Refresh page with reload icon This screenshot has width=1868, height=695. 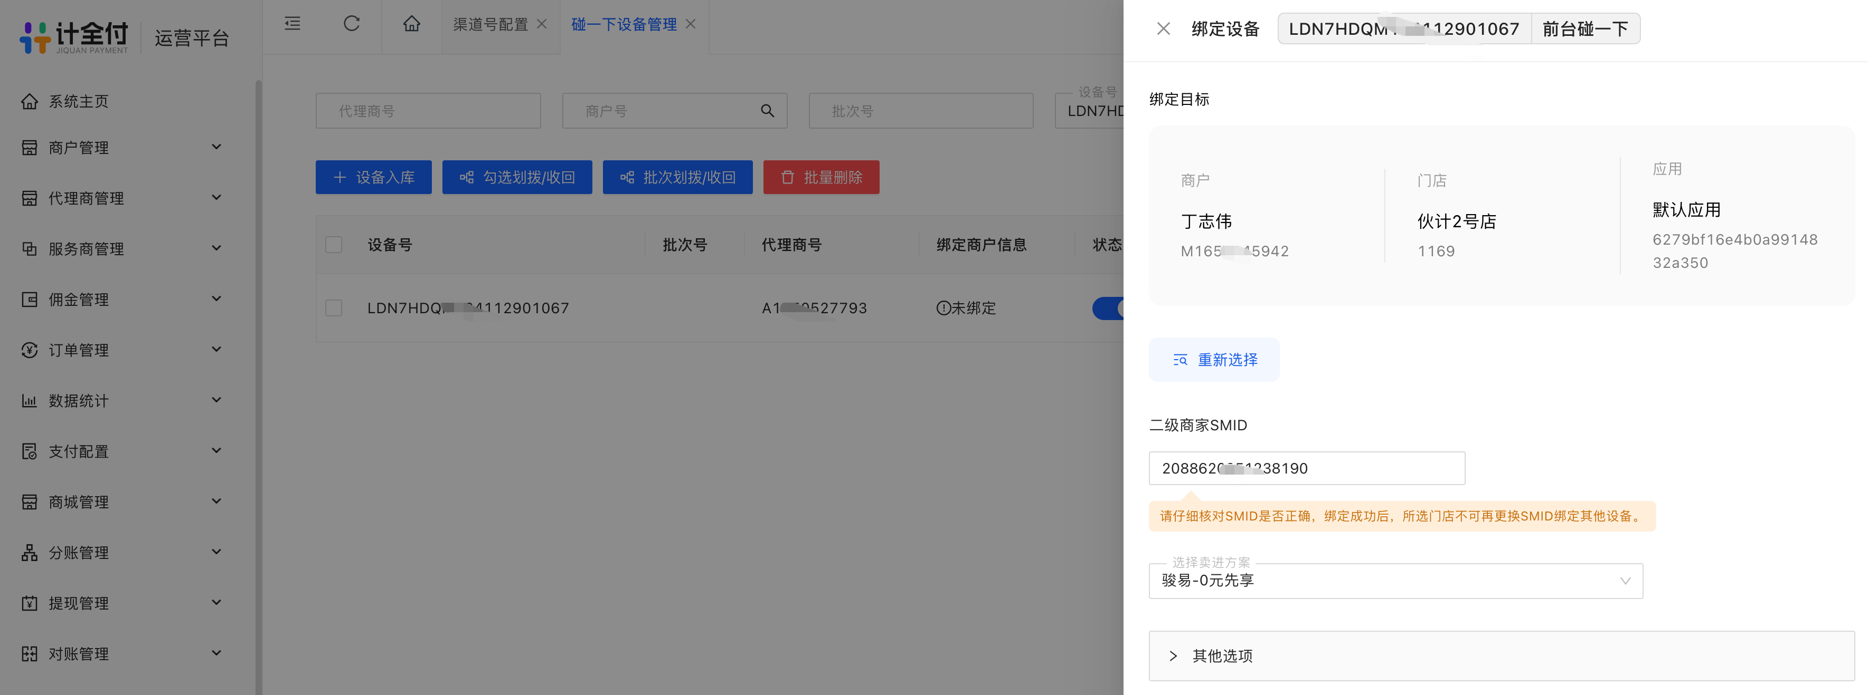coord(352,24)
